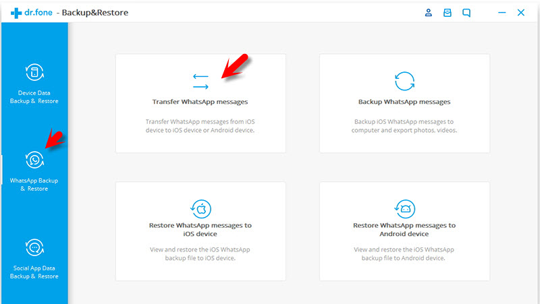
Task: Choose Backup WhatsApp messages title
Action: [404, 102]
